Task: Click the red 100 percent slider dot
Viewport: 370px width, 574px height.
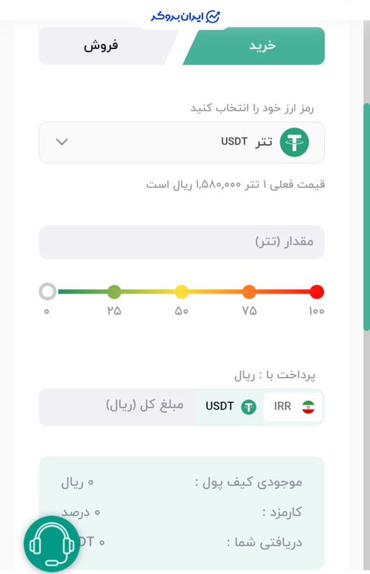Action: (317, 291)
